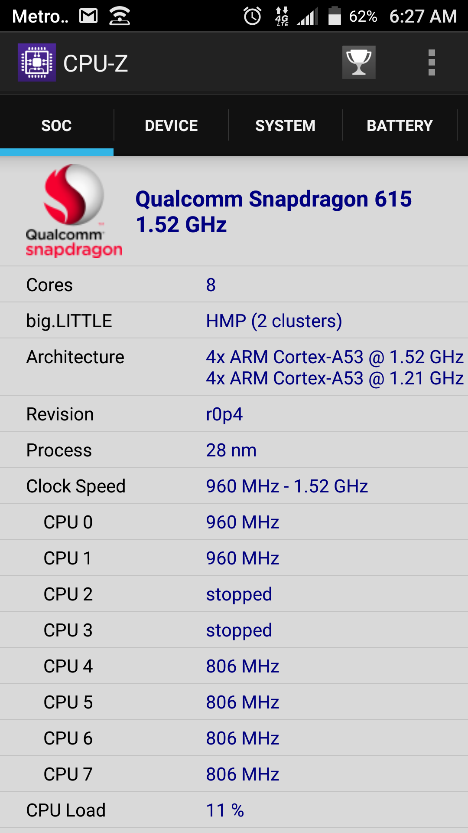Tap the Qualcomm Snapdragon logo

[x=74, y=211]
